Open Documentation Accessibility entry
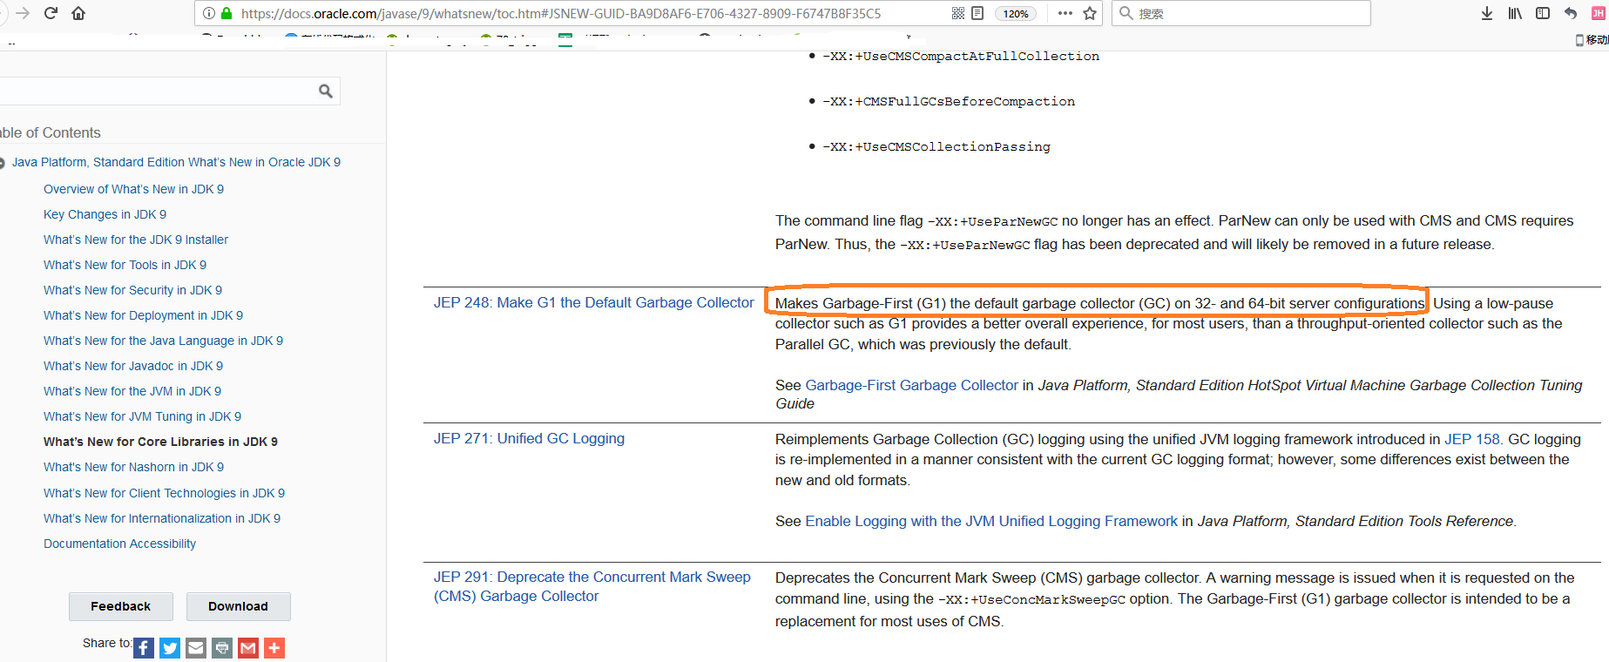The image size is (1609, 662). pos(119,544)
